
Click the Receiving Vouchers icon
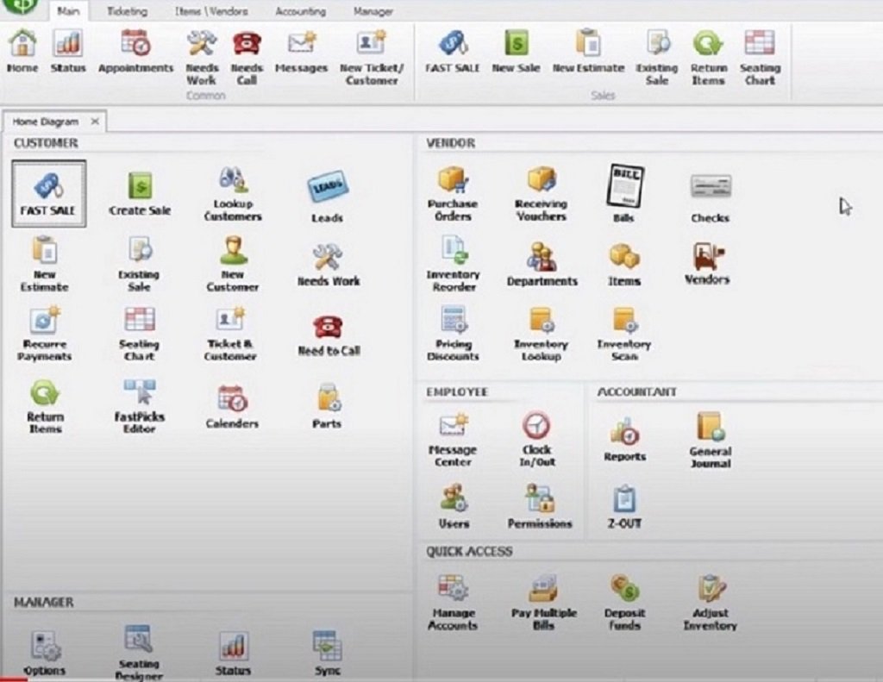click(541, 191)
